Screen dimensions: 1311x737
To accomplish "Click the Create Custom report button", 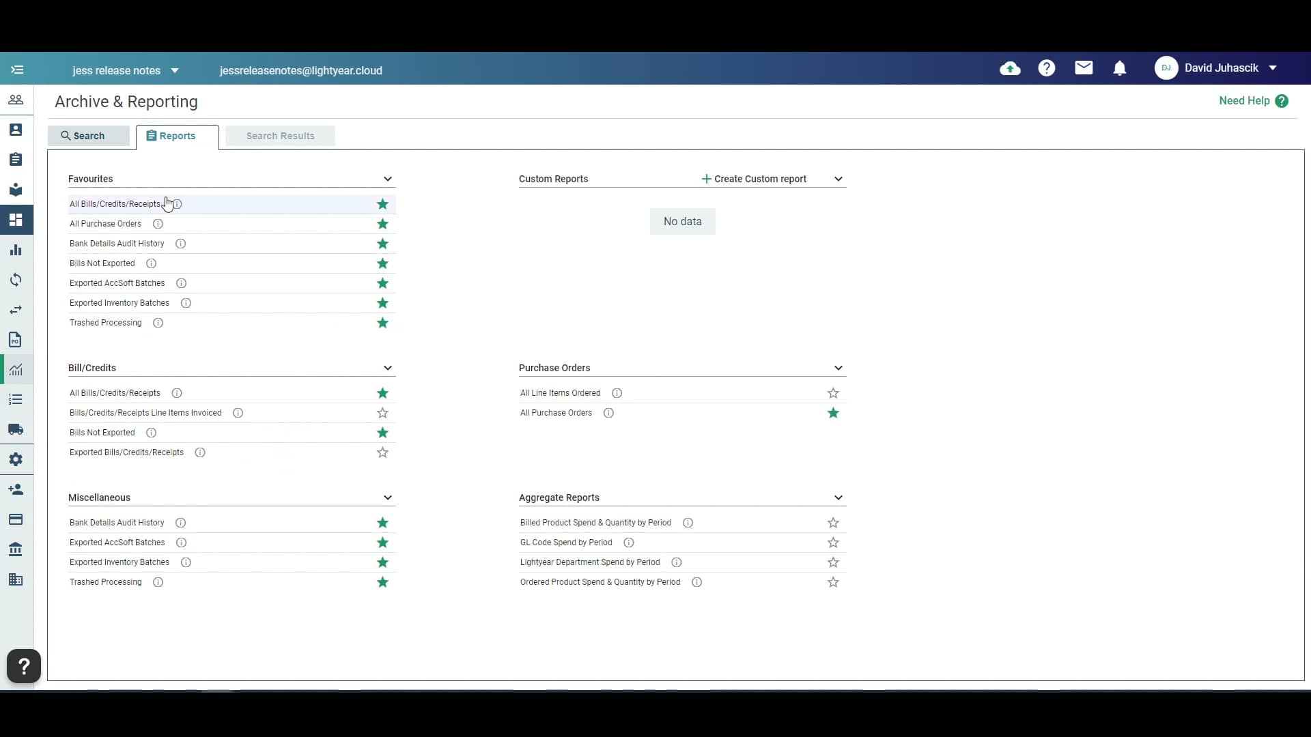I will pos(753,179).
